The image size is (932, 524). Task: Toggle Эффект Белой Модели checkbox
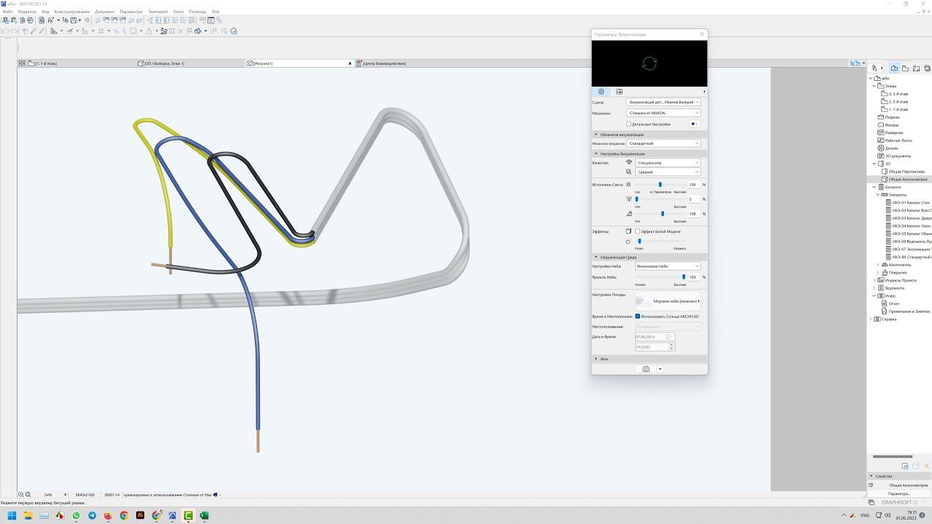point(638,231)
